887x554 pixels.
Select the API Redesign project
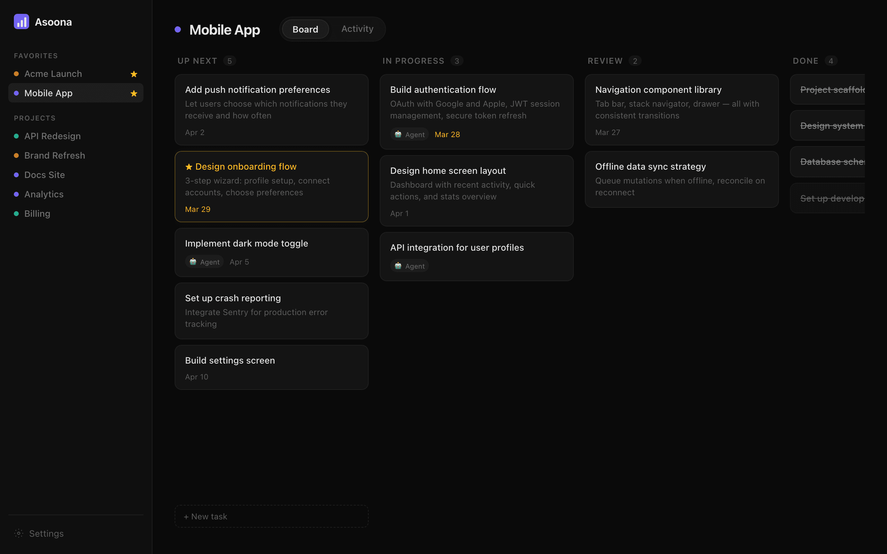(x=52, y=136)
